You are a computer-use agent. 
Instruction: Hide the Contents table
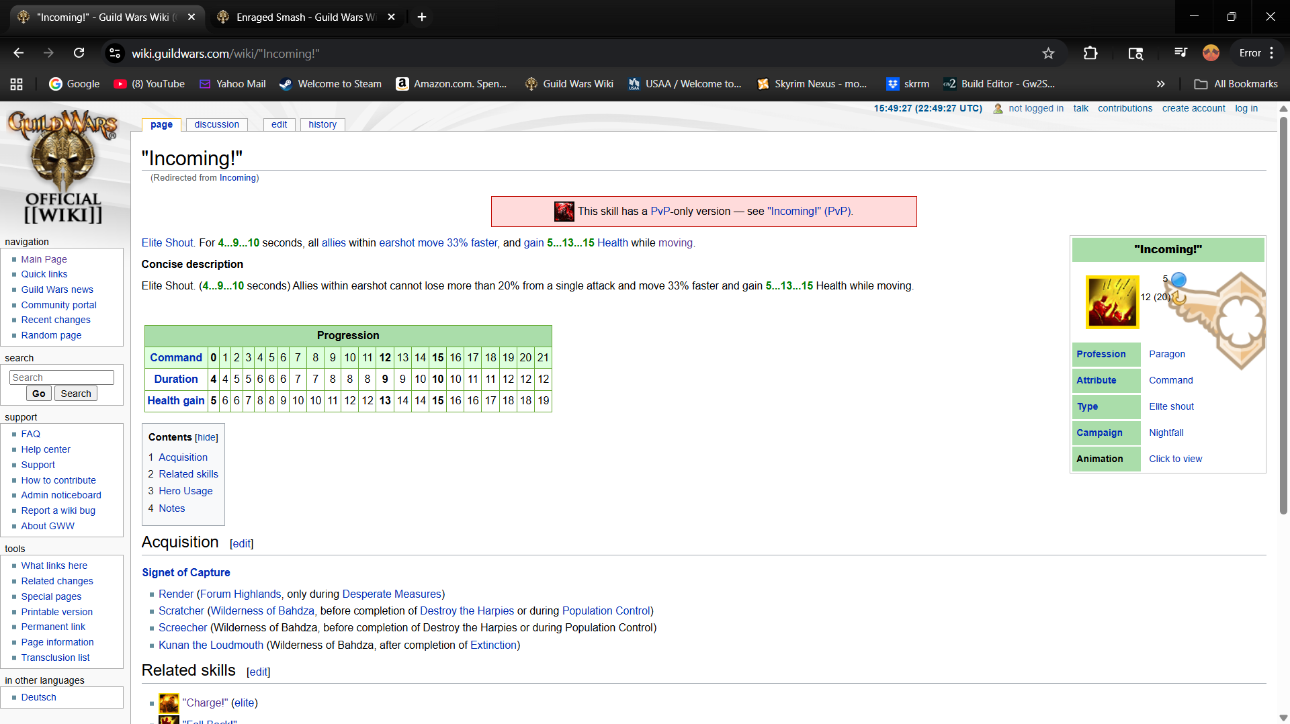(x=207, y=438)
